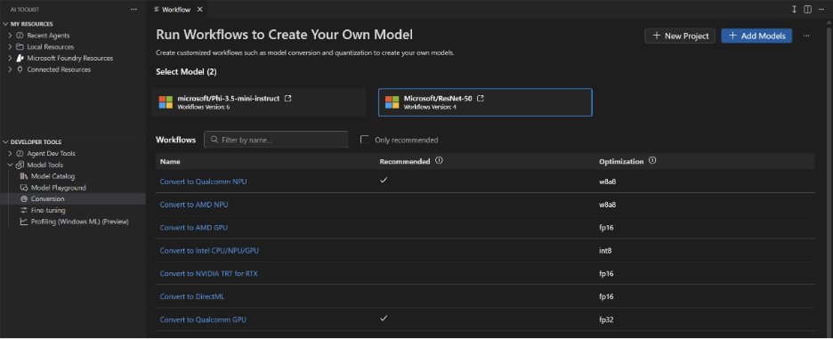Expand Microsoft Foundry Resources node

coord(10,59)
